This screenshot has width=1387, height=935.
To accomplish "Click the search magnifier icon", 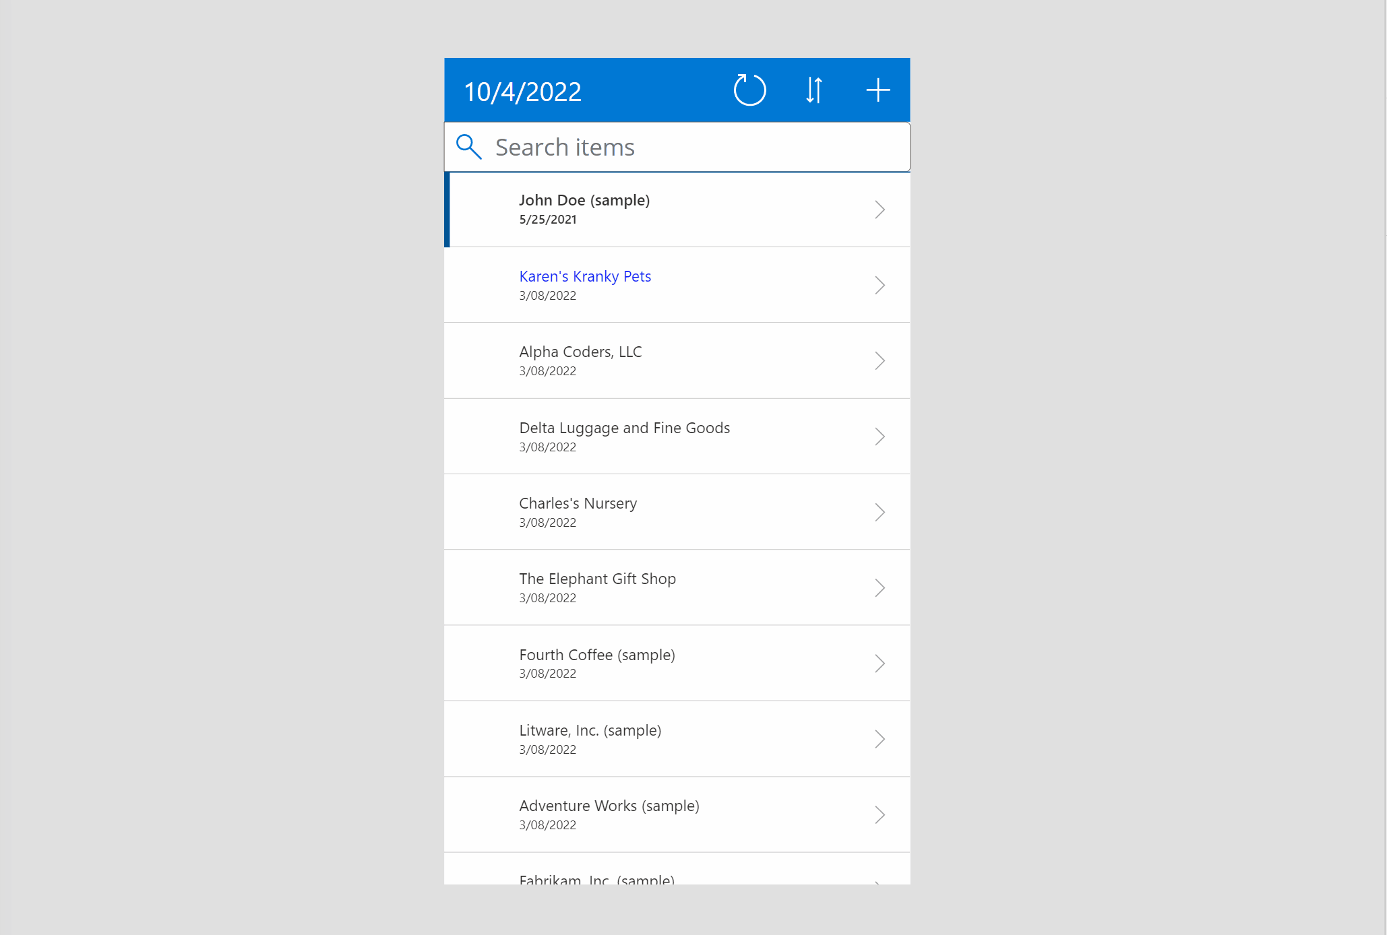I will pyautogui.click(x=470, y=146).
